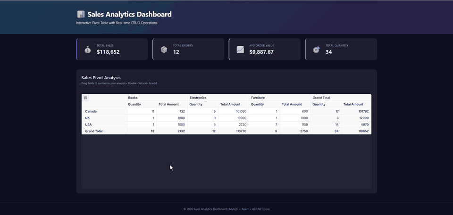This screenshot has height=215, width=453.
Task: Click UK Electronics amount cell 10000
Action: tap(234, 118)
